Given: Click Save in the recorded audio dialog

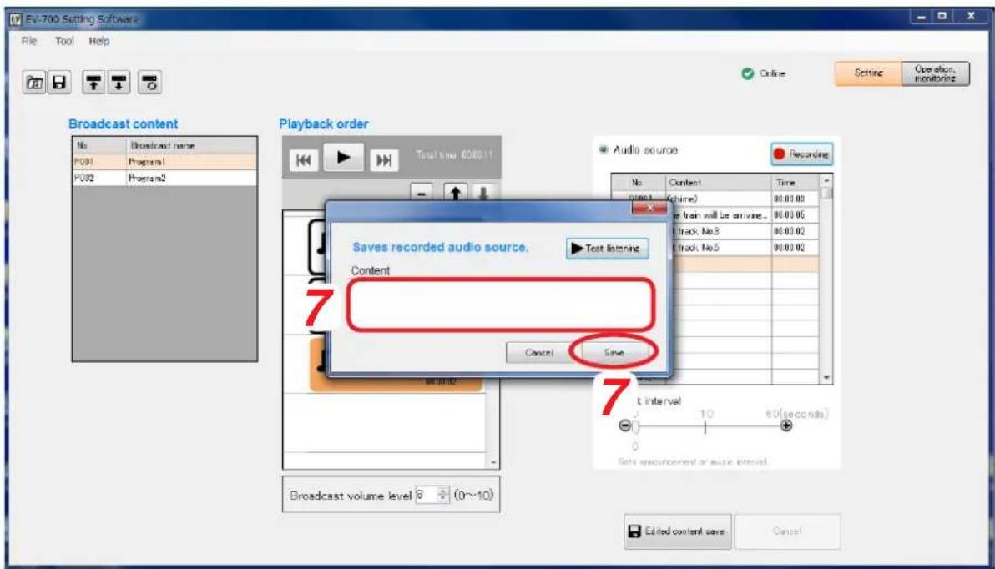Looking at the screenshot, I should (614, 352).
